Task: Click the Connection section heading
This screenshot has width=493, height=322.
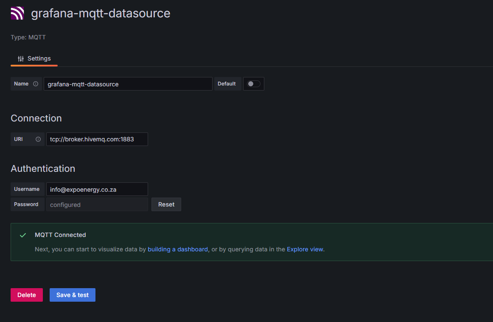Action: (x=36, y=118)
